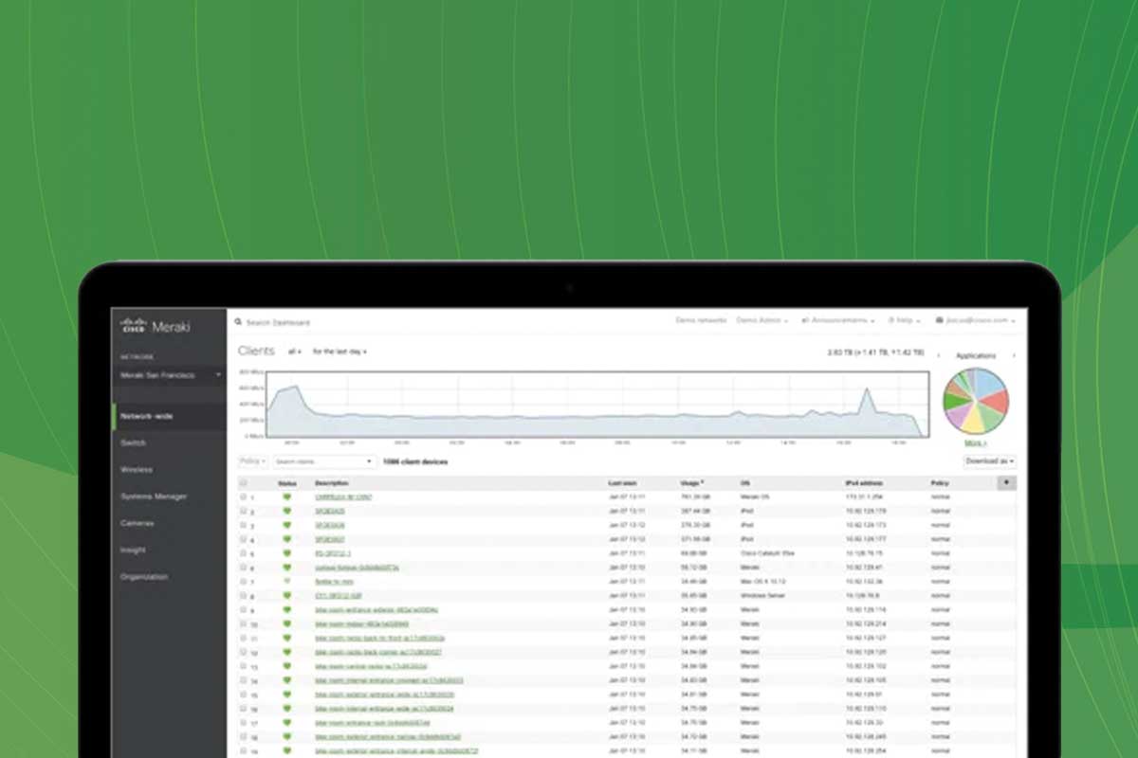
Task: Expand the Search clients dropdown arrow
Action: click(369, 461)
